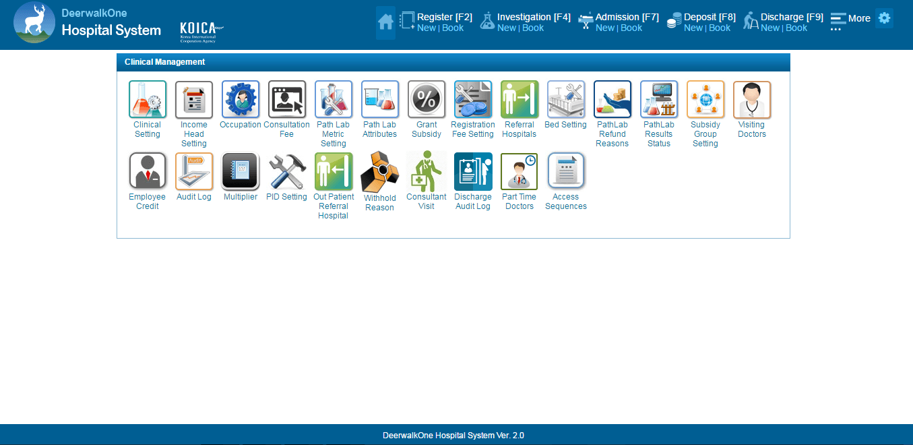Click the 'Grant Subsidy' label text
The width and height of the screenshot is (913, 445).
tap(427, 129)
